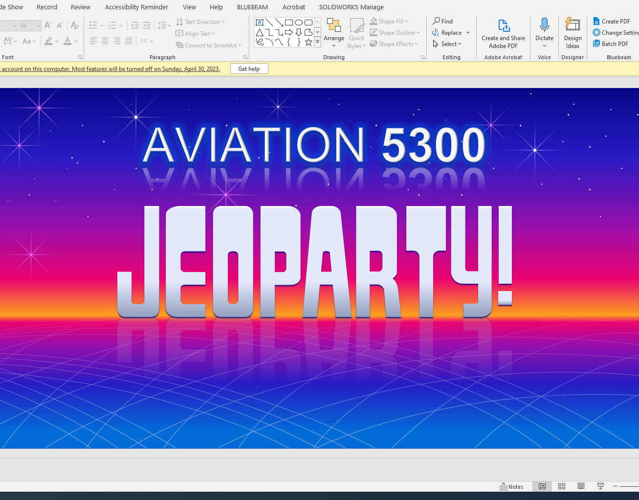Switch to Slide Sorter view

point(562,486)
